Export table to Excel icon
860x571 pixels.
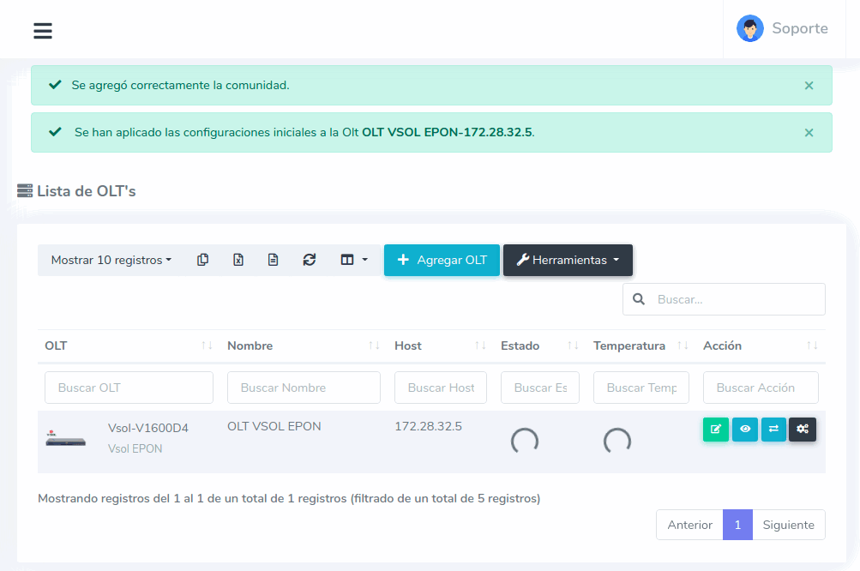tap(238, 260)
